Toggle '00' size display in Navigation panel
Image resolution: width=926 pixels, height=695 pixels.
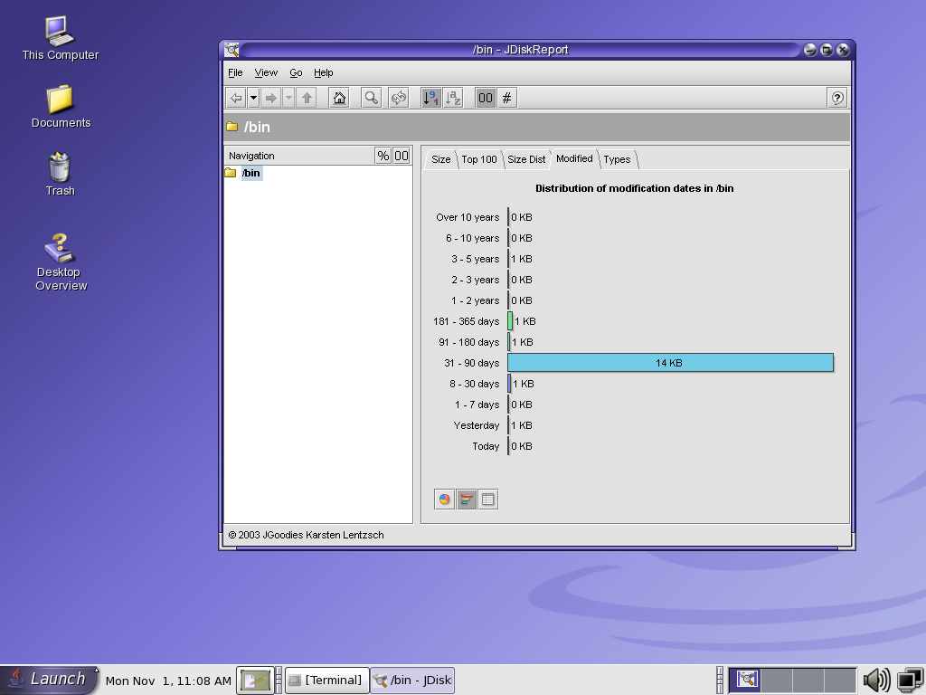tap(402, 156)
